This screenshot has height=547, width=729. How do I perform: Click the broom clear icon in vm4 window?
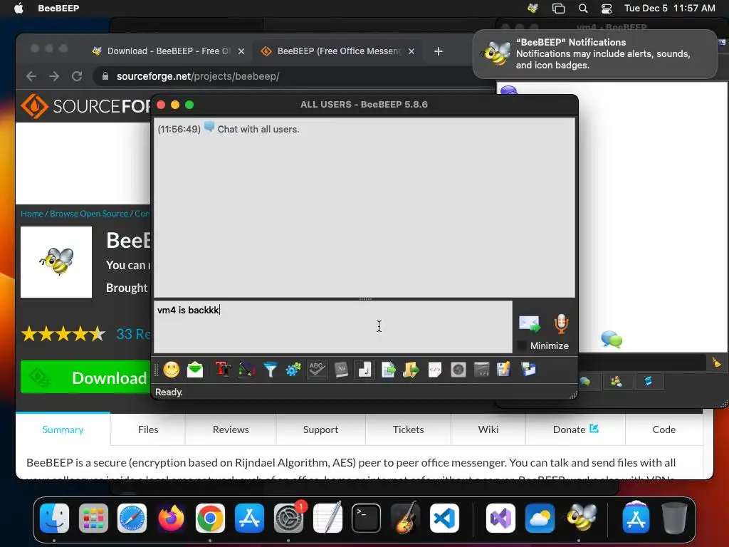pos(716,363)
